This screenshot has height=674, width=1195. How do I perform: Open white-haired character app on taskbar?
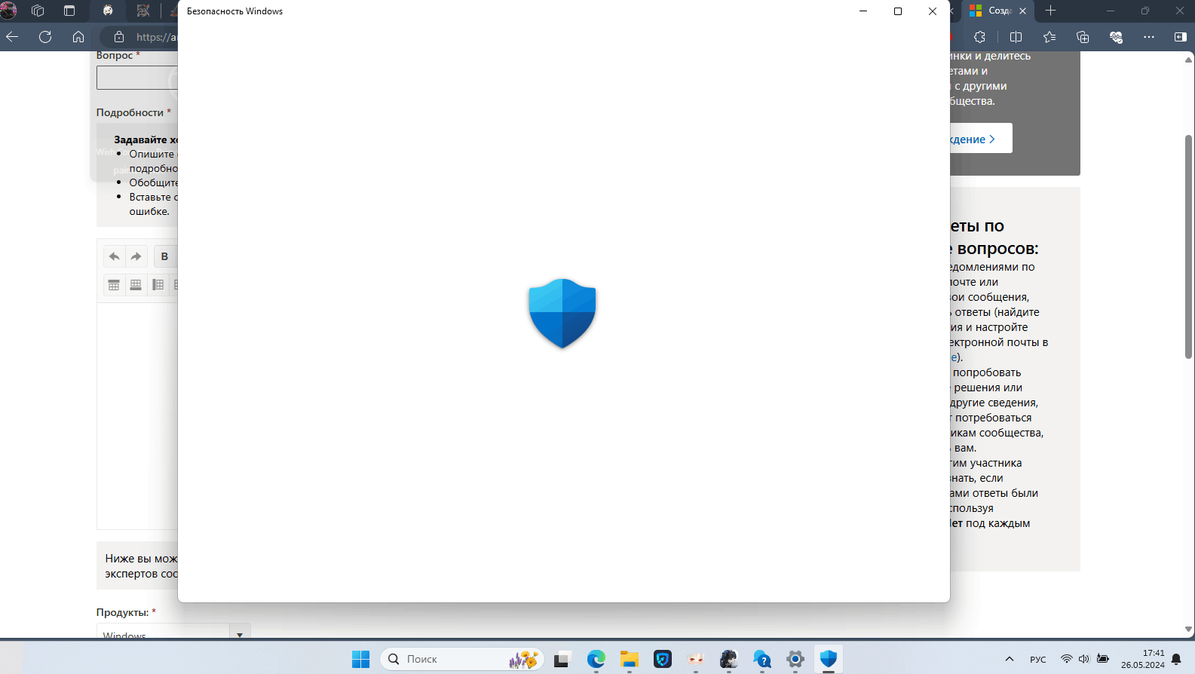pyautogui.click(x=696, y=659)
